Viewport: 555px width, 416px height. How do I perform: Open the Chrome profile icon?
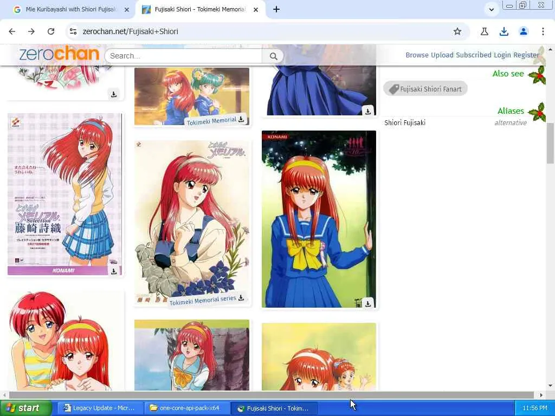point(524,31)
